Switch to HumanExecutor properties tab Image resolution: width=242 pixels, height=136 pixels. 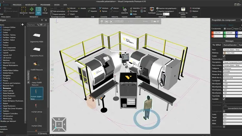(230, 45)
